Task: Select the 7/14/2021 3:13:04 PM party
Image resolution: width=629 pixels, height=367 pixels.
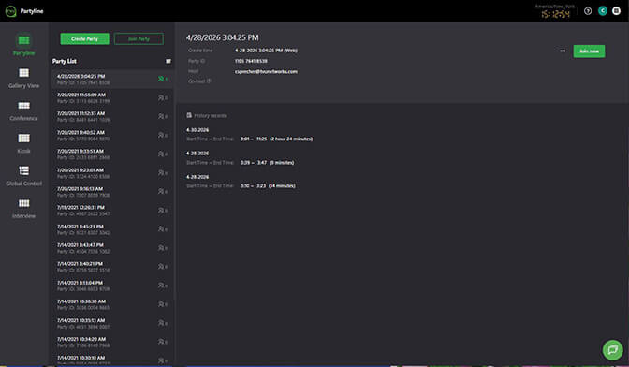Action: tap(112, 286)
